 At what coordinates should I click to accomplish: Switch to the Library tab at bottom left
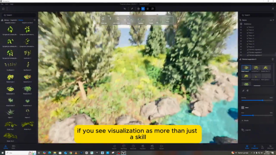point(6,147)
